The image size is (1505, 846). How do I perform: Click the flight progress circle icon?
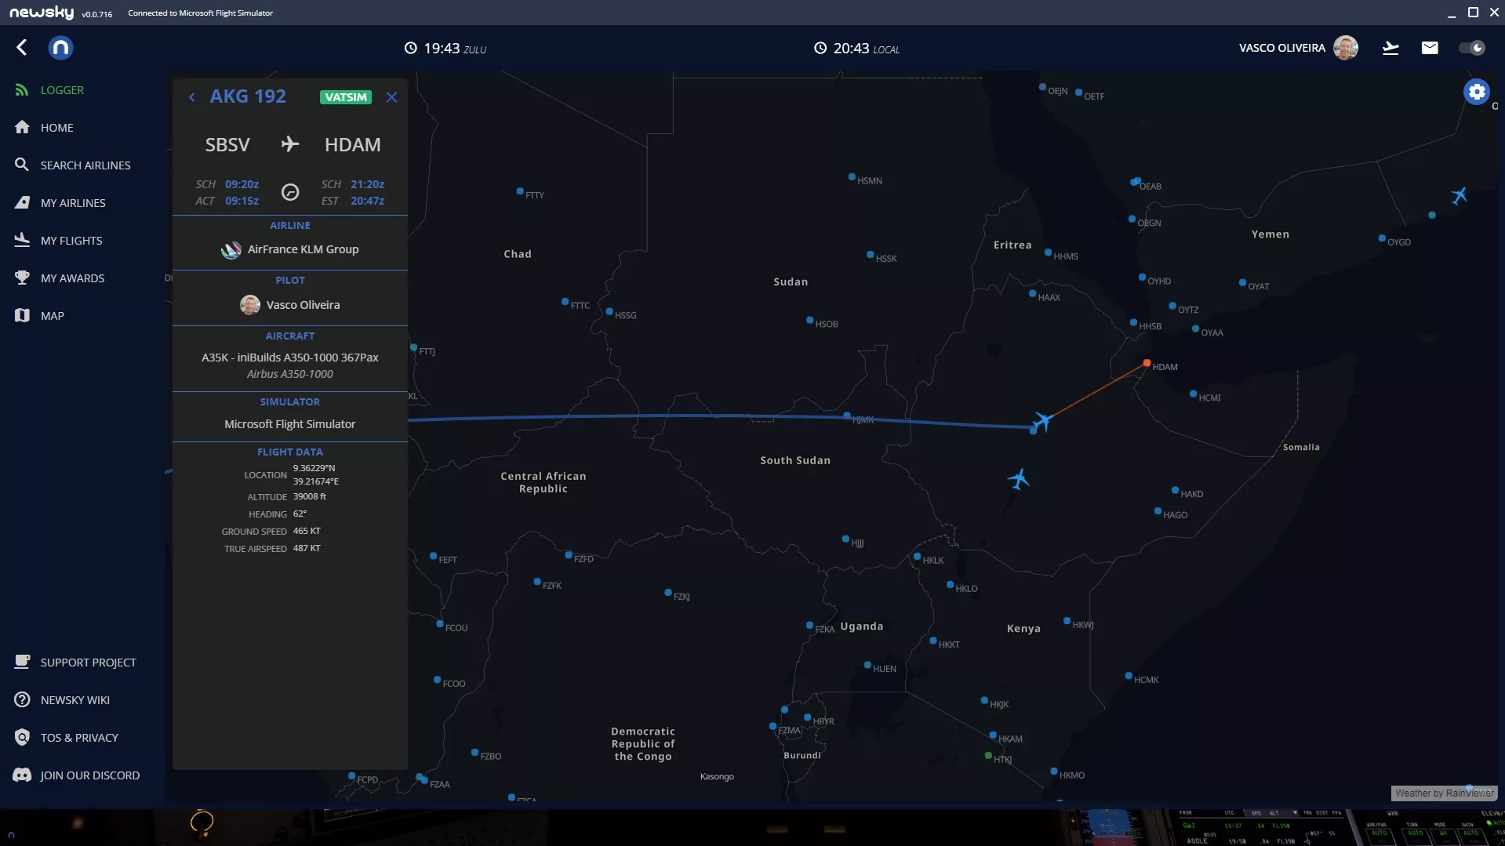(290, 192)
